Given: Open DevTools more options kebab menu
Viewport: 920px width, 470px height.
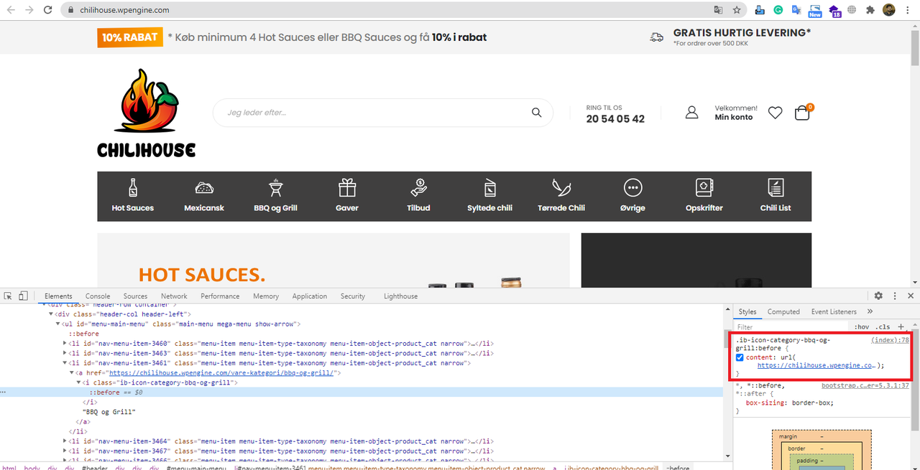Looking at the screenshot, I should [x=895, y=296].
